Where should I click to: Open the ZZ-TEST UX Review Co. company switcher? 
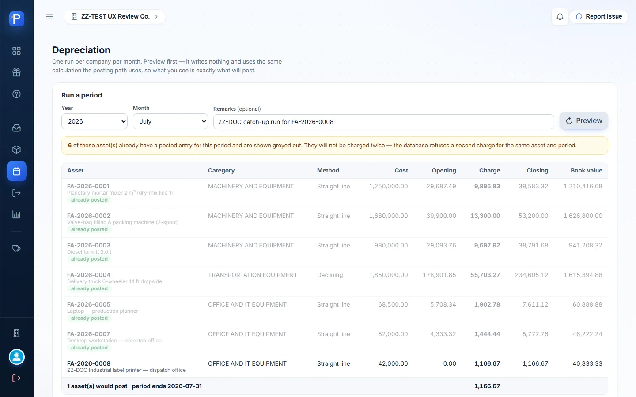[115, 17]
